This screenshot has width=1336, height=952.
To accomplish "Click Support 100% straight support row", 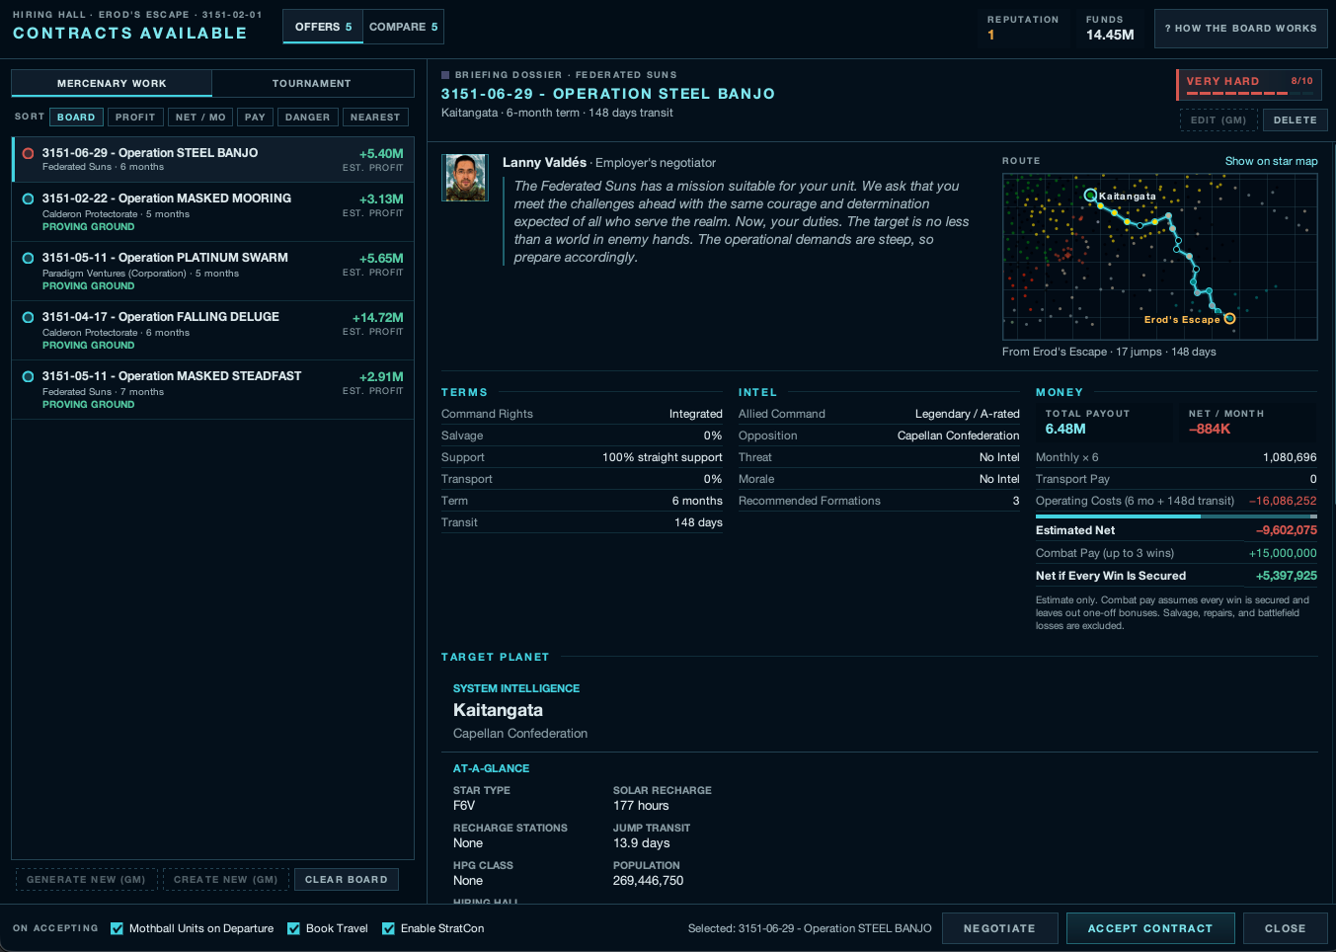I will (x=582, y=457).
